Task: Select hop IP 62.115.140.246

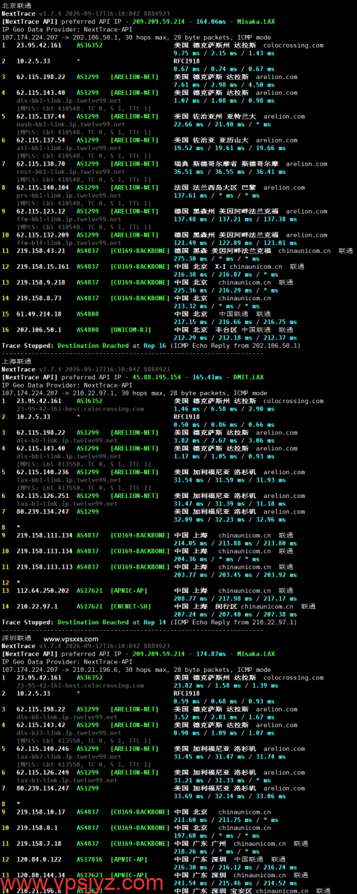Action: 43,749
